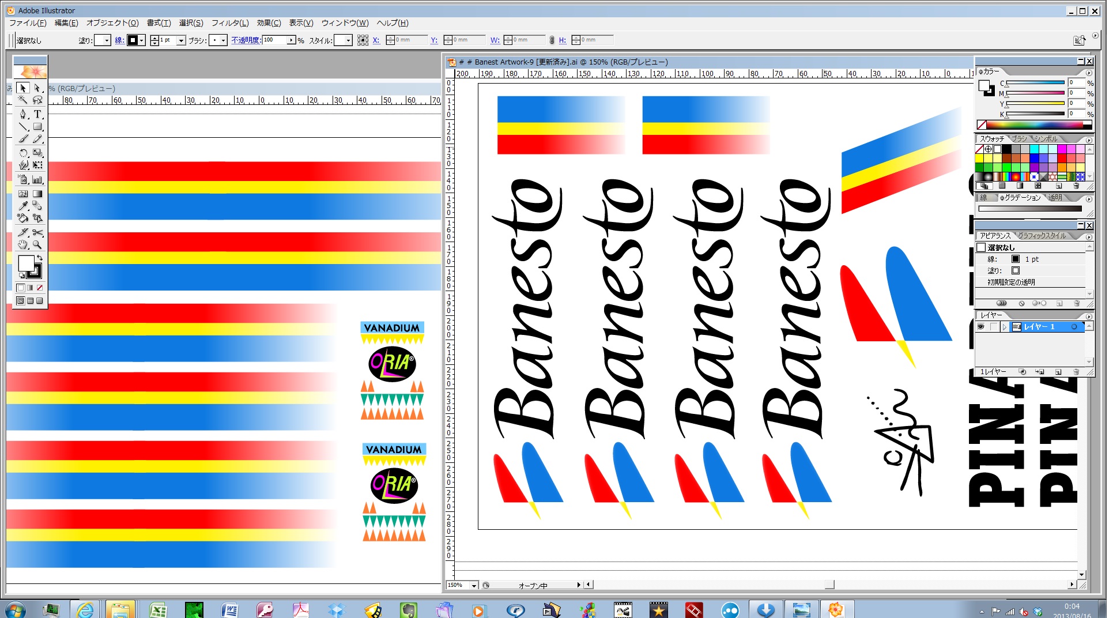
Task: Open the 効果(C) menu
Action: point(269,23)
